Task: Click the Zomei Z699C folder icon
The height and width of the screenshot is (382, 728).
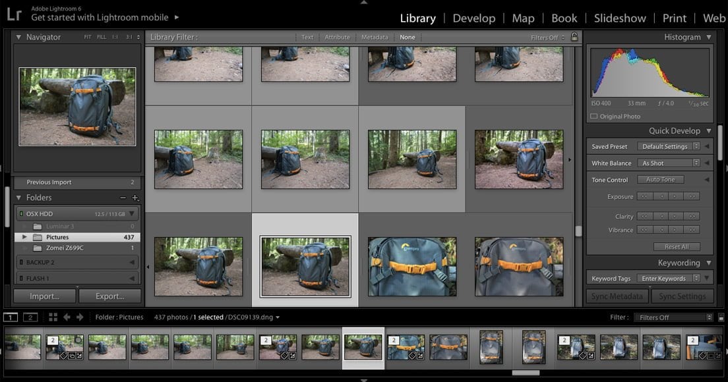Action: coord(38,248)
